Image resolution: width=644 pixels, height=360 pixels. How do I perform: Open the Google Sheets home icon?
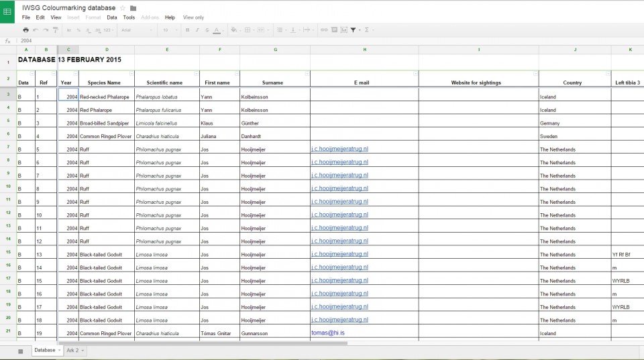(7, 11)
